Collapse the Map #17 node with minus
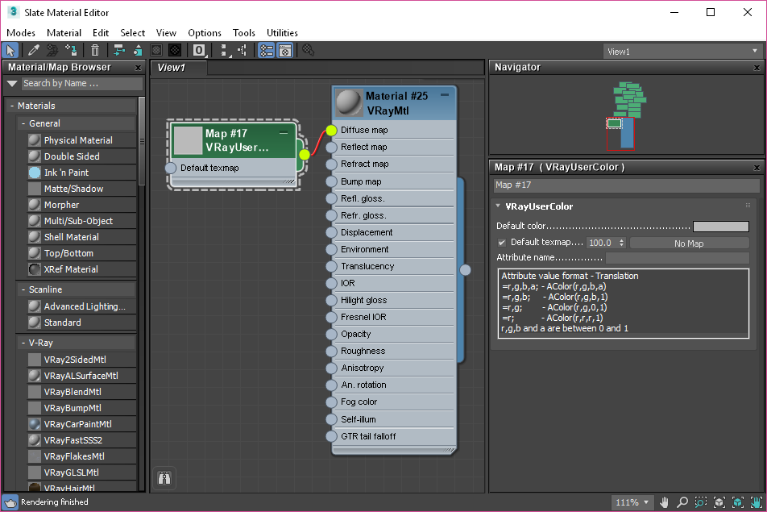This screenshot has height=512, width=767. pos(283,132)
